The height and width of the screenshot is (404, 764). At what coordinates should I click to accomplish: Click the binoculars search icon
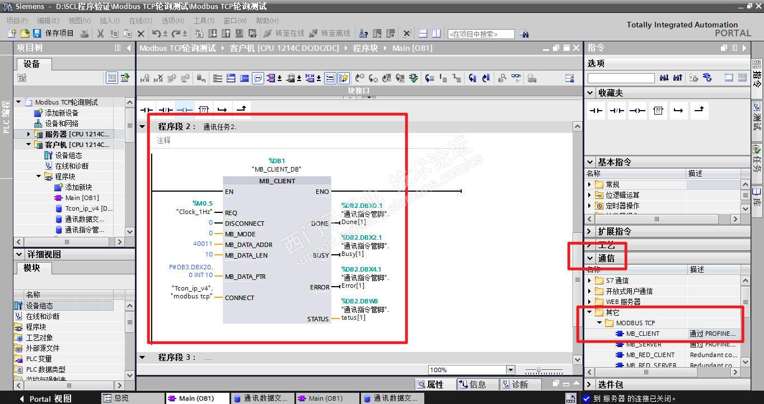(524, 34)
